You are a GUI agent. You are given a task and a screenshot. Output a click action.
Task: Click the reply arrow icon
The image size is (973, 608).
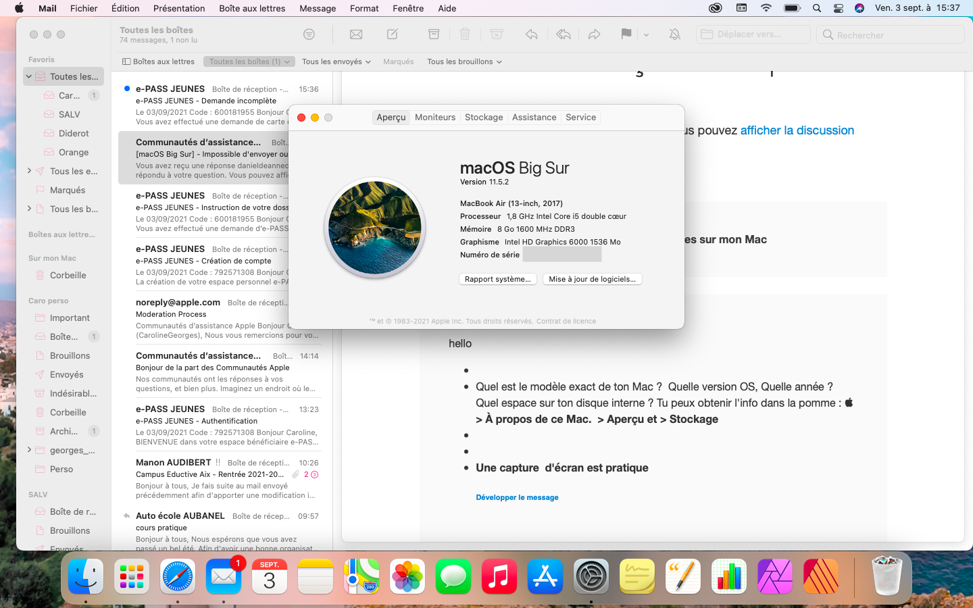point(532,34)
